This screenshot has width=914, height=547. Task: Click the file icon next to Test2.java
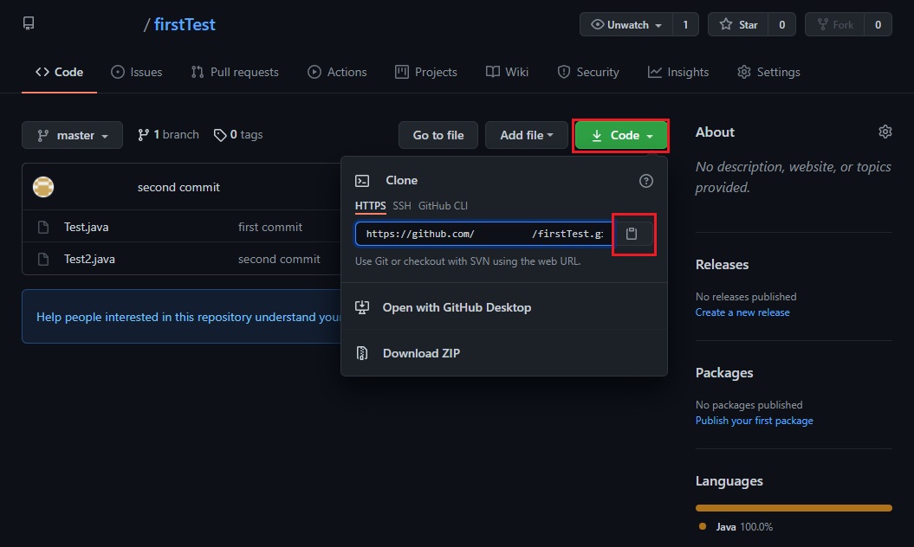43,260
